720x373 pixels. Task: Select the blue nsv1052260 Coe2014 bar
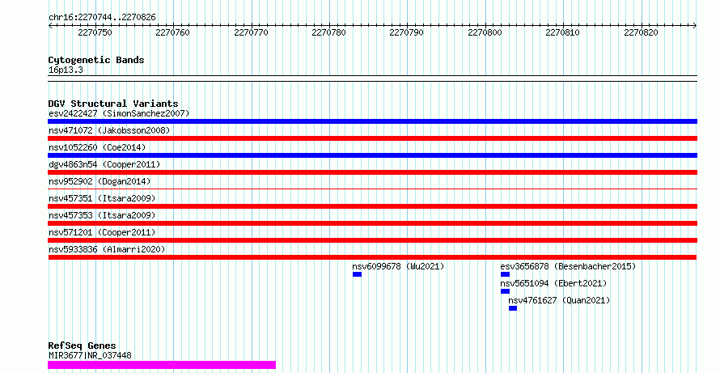tap(372, 155)
